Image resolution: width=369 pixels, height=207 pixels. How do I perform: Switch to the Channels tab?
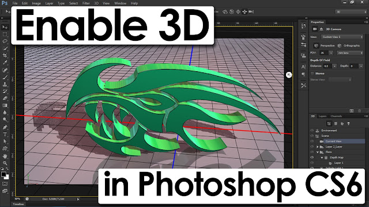click(336, 116)
